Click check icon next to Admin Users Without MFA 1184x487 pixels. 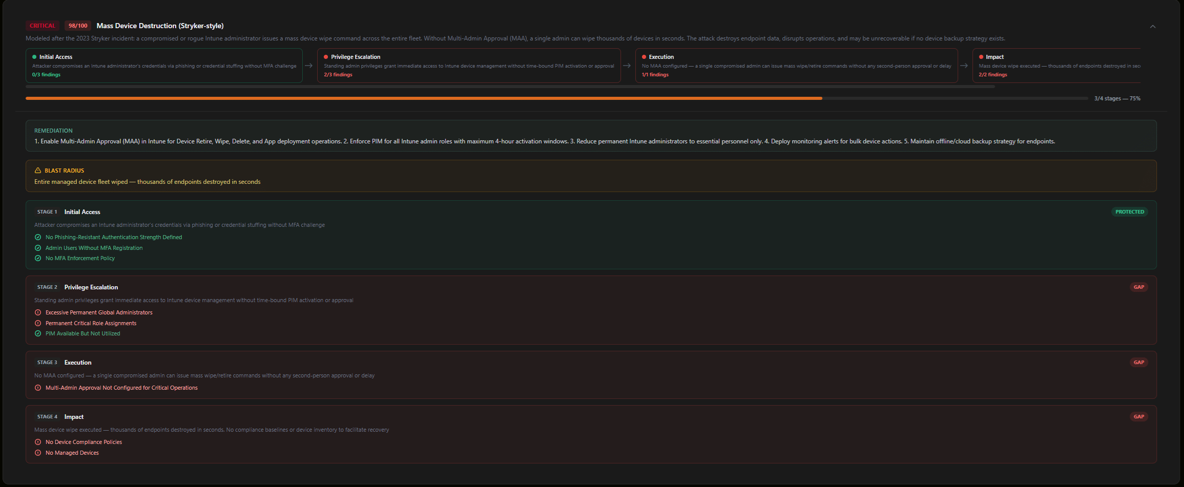coord(38,248)
